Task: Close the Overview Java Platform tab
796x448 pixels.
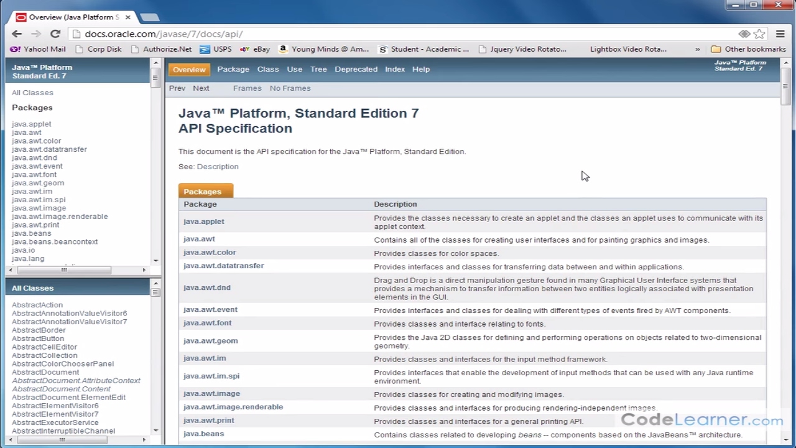Action: (x=127, y=17)
